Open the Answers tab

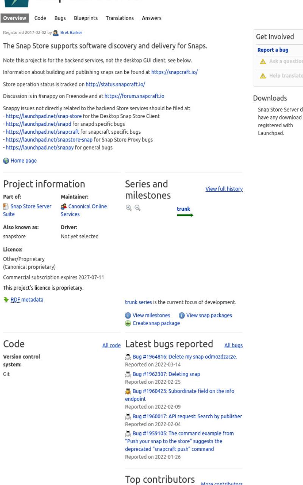(x=151, y=18)
